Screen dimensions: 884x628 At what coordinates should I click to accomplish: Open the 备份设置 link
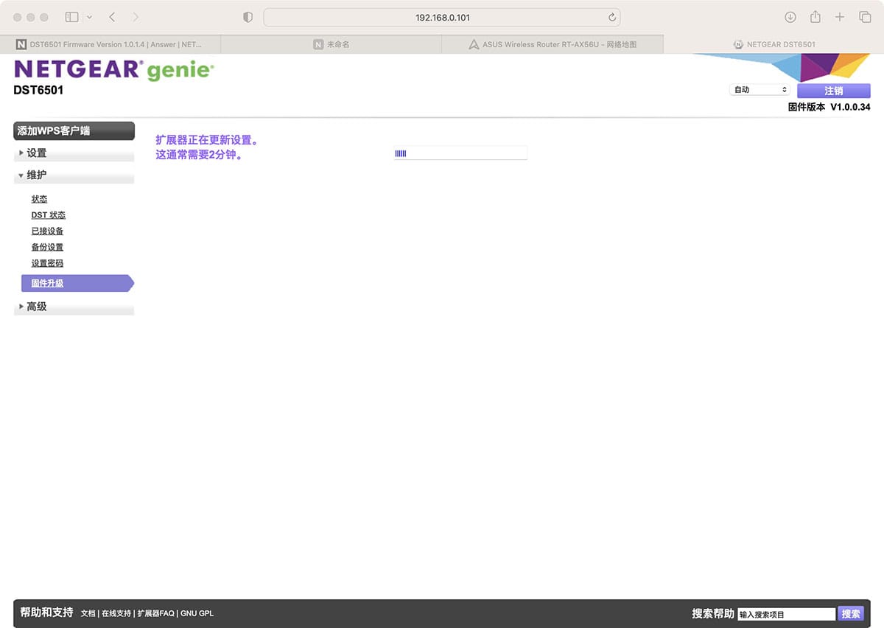pyautogui.click(x=47, y=248)
